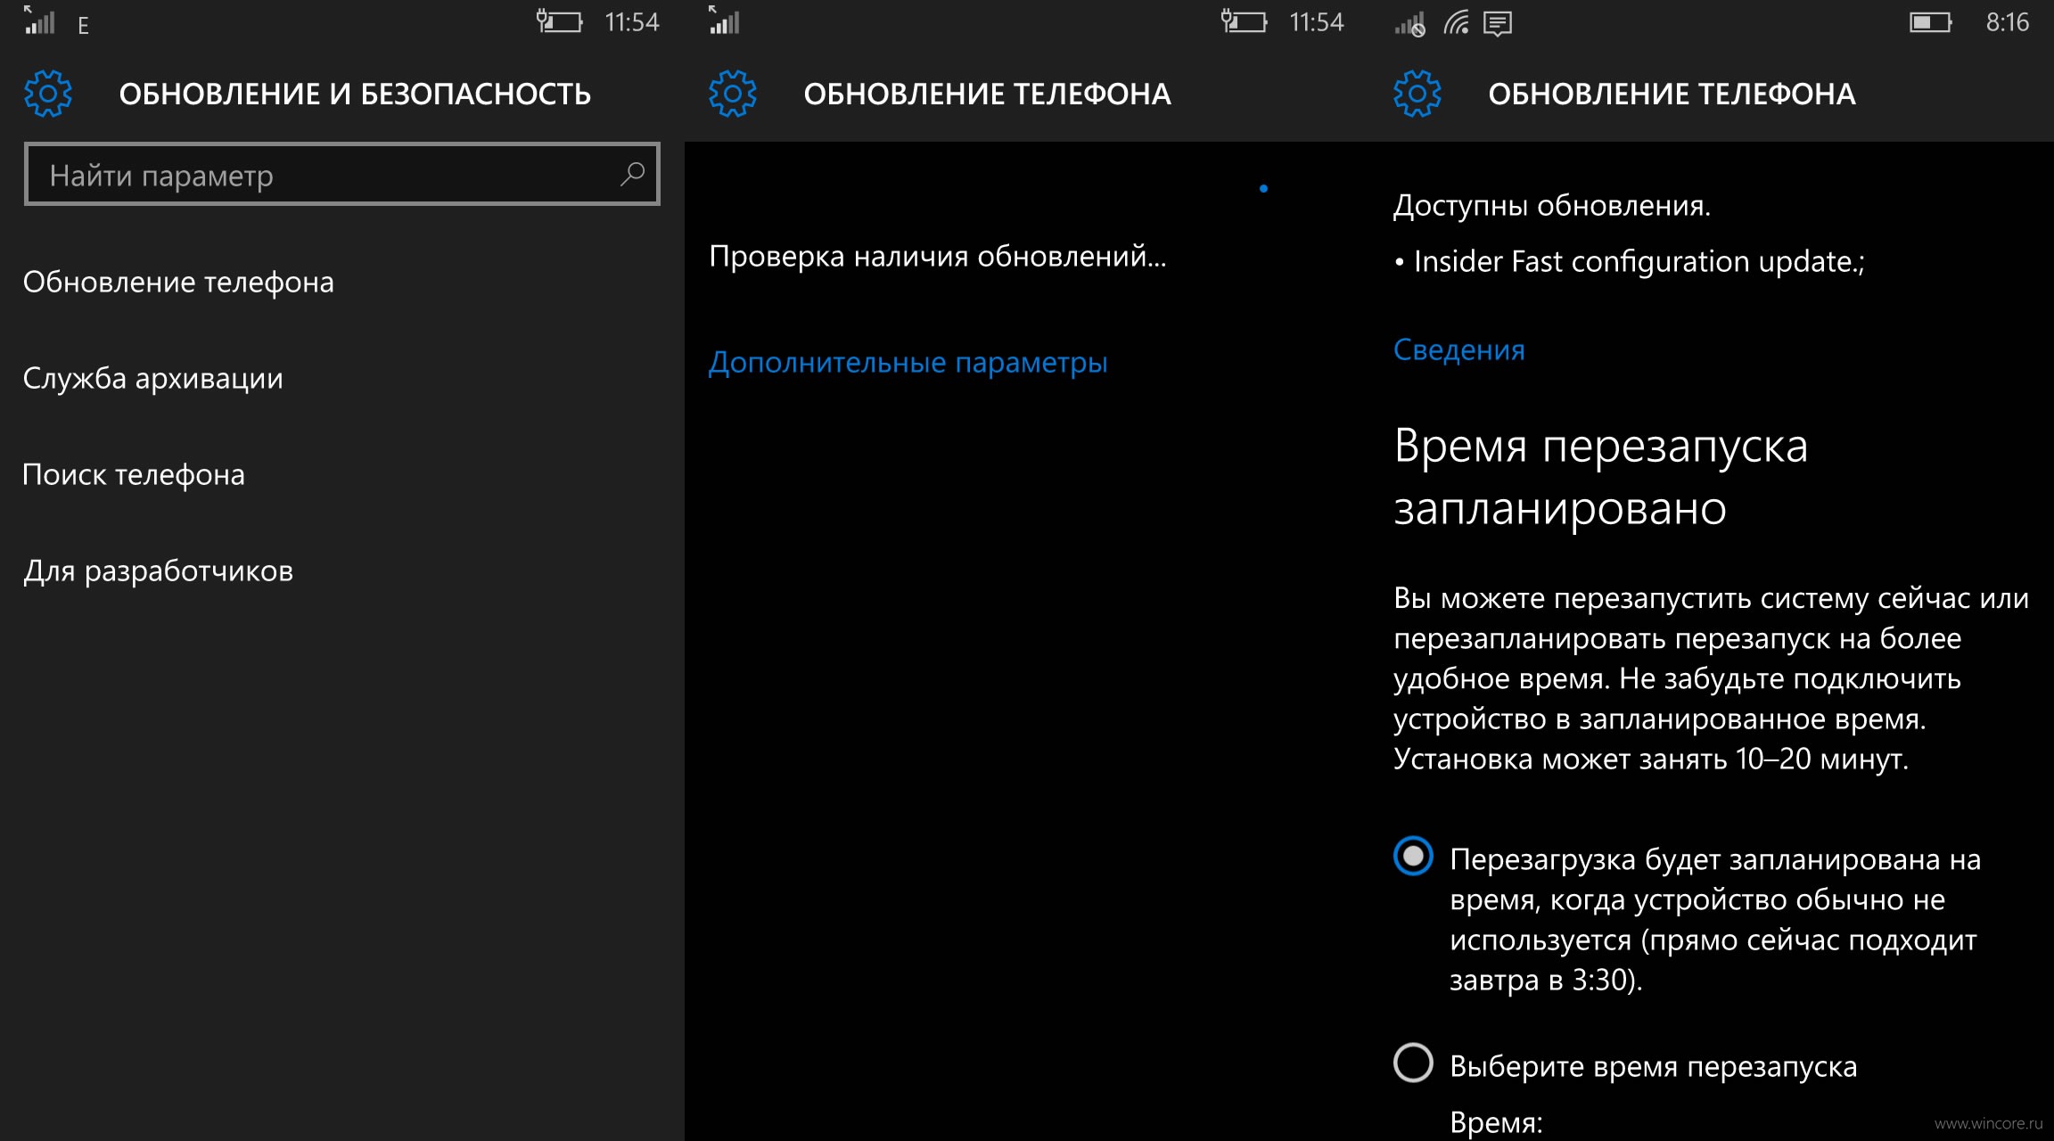Select 'Выберите время перезапуска' radio button
This screenshot has width=2054, height=1141.
[1413, 1063]
